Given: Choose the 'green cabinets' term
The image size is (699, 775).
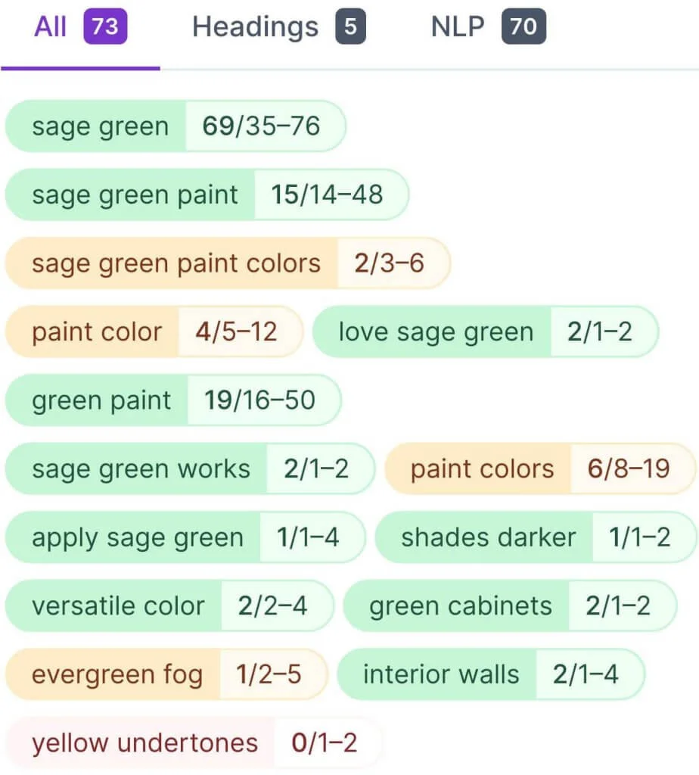Looking at the screenshot, I should point(509,606).
